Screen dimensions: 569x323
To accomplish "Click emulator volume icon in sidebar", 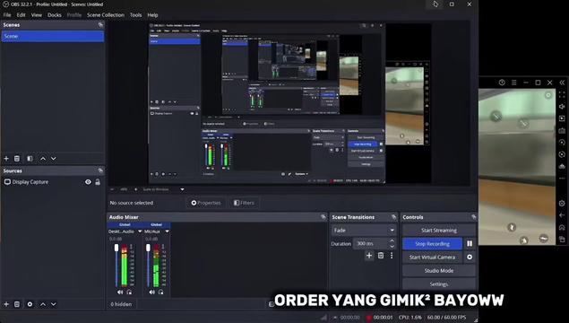I will coord(562,107).
